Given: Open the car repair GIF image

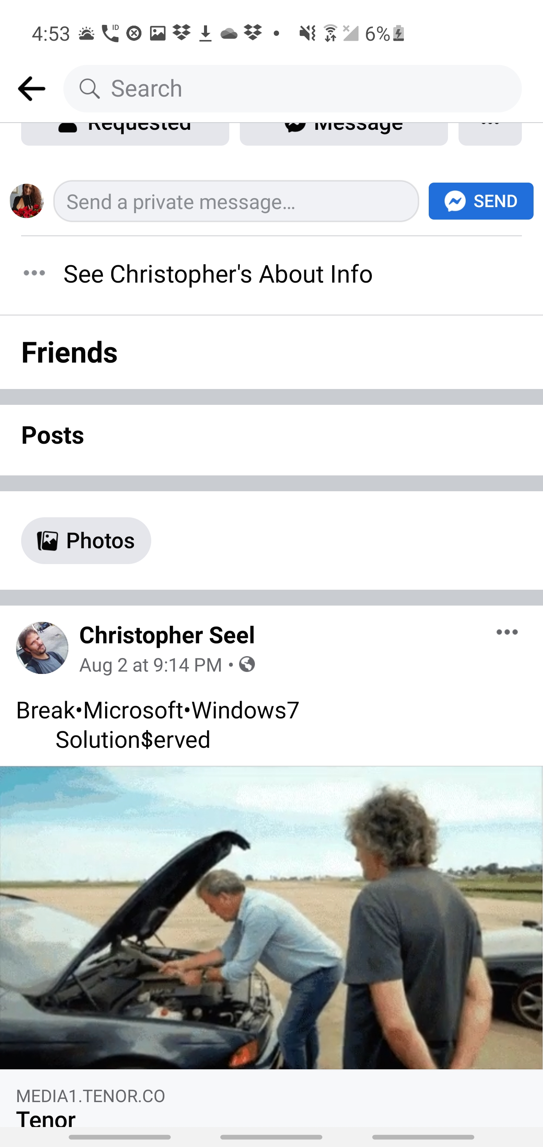Looking at the screenshot, I should pos(271,917).
